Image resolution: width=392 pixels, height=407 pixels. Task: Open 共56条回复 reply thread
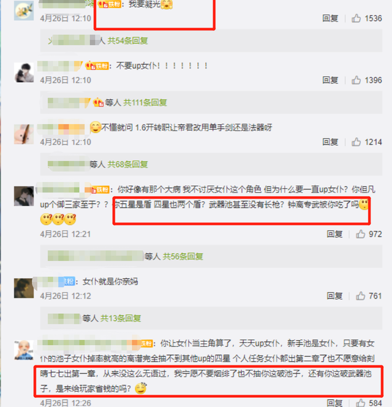click(x=183, y=256)
